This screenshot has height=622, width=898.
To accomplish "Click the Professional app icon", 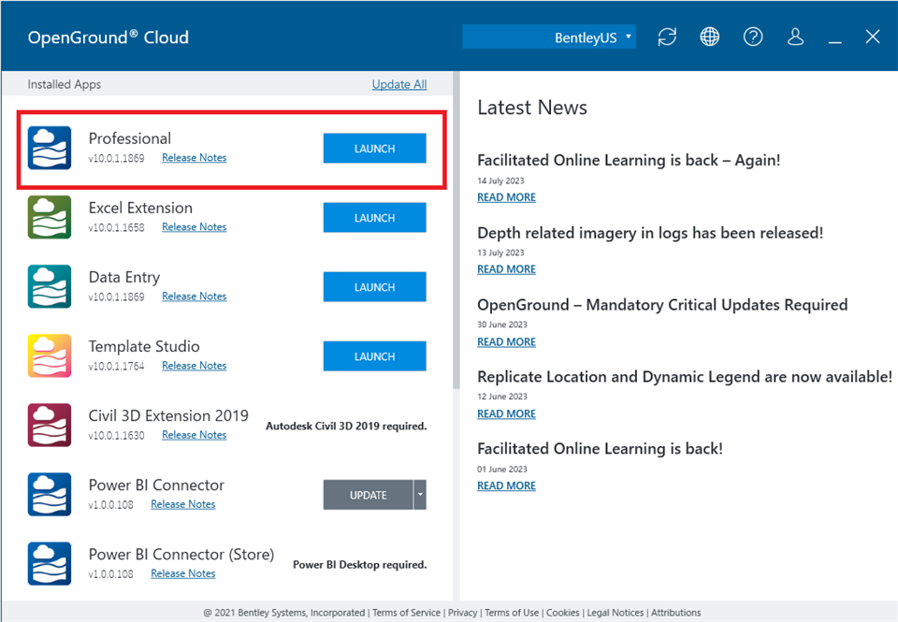I will tap(50, 148).
